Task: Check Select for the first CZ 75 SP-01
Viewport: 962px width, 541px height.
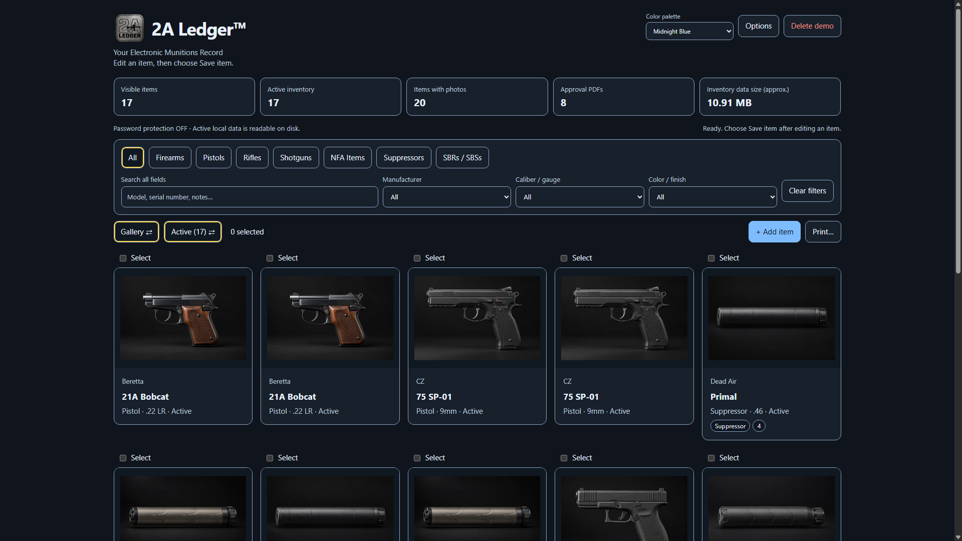Action: [417, 258]
